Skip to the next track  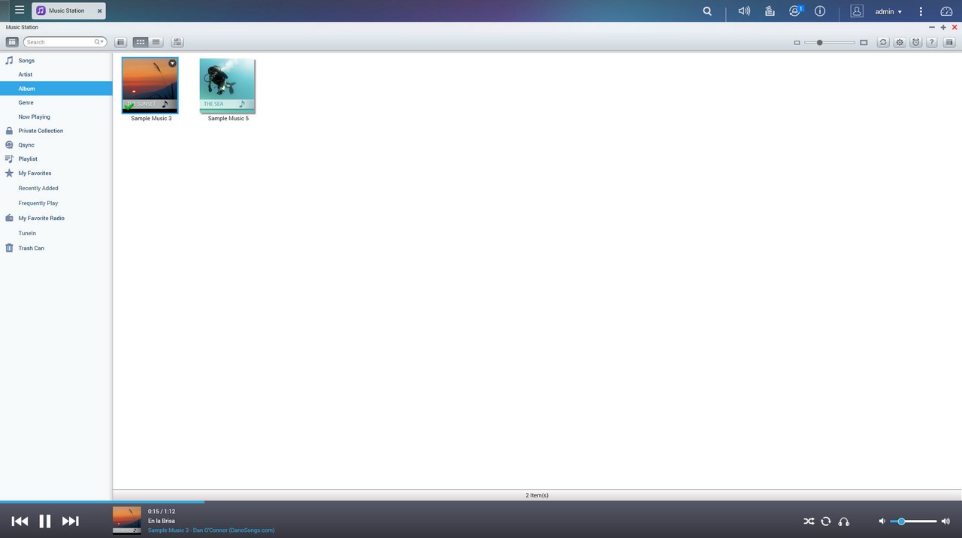point(70,521)
